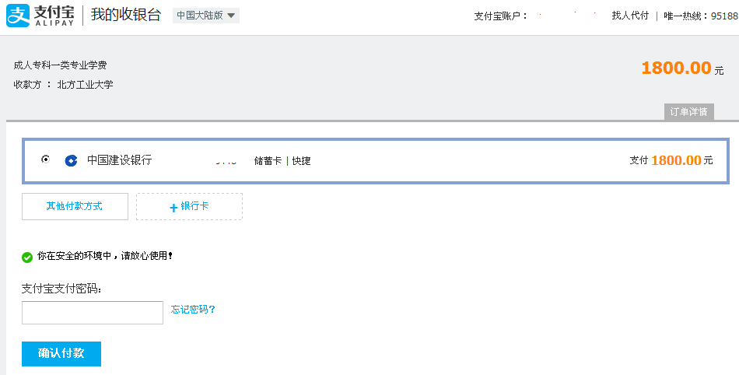Click the 支付宝账户 label in header
The width and height of the screenshot is (739, 375).
tap(501, 16)
